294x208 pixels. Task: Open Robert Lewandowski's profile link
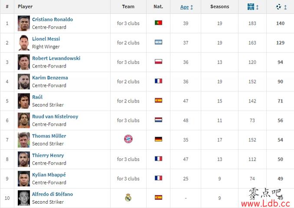point(56,58)
